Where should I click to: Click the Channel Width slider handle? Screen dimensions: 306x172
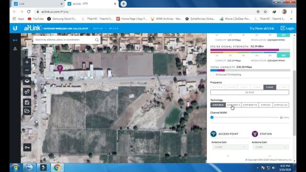pyautogui.click(x=212, y=118)
